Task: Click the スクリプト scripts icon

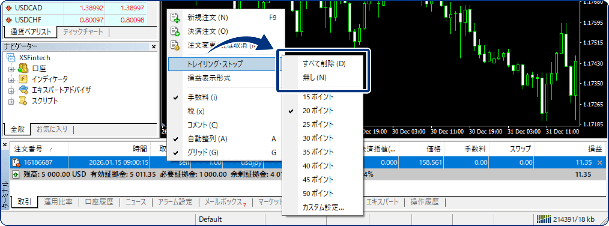Action: point(23,101)
